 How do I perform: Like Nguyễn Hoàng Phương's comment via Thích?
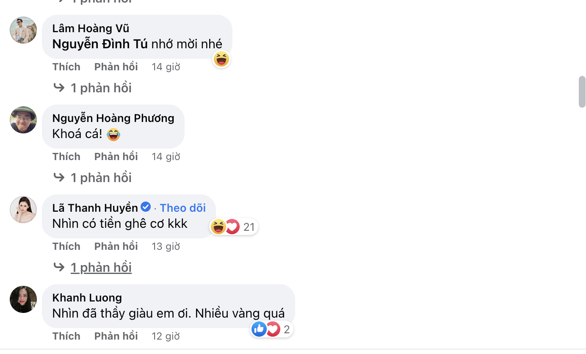click(x=66, y=156)
